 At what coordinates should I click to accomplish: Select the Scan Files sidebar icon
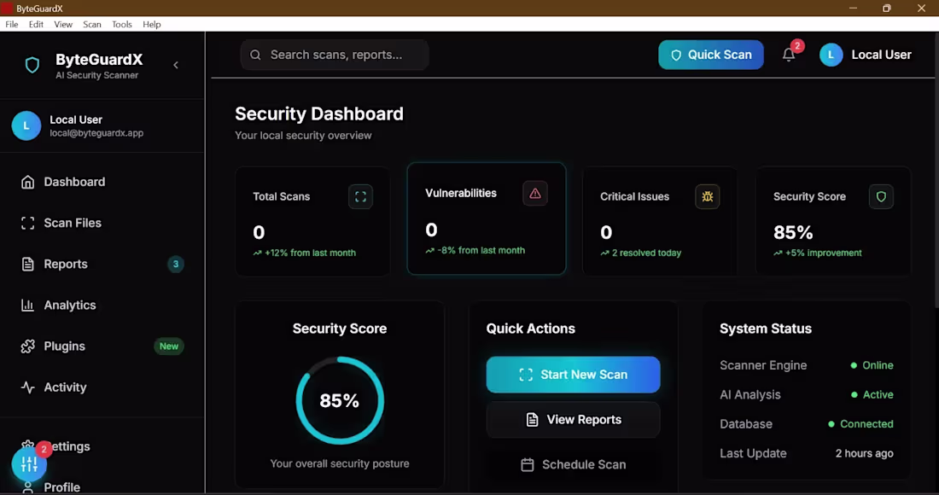tap(28, 223)
